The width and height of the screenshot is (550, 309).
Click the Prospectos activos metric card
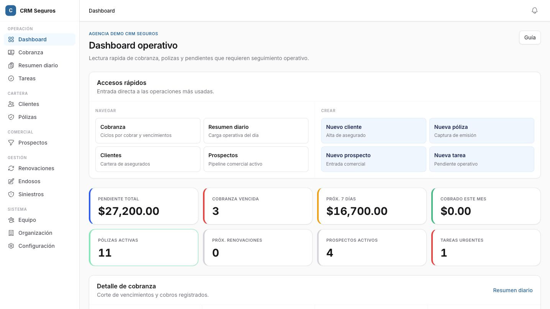tap(372, 247)
